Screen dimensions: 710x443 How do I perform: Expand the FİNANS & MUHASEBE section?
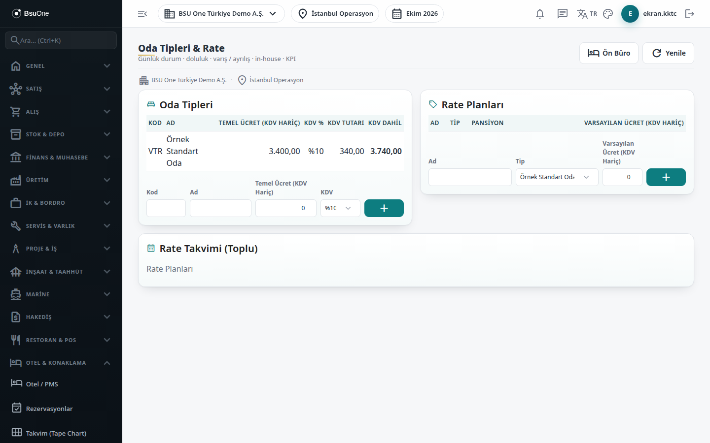point(61,158)
